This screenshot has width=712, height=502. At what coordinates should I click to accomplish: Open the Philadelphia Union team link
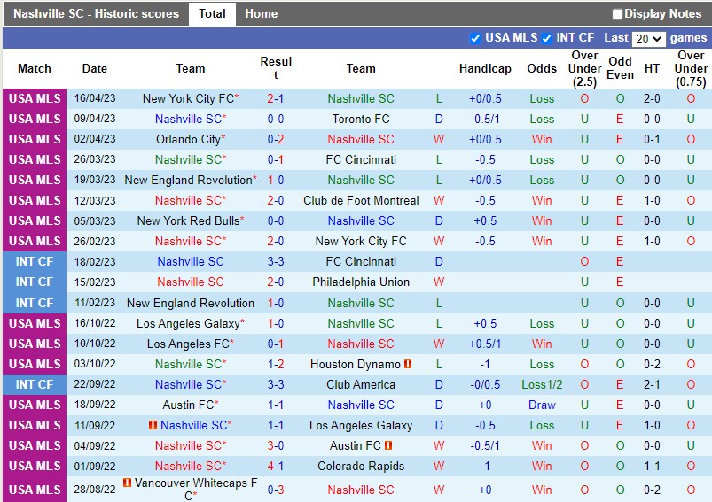click(361, 282)
